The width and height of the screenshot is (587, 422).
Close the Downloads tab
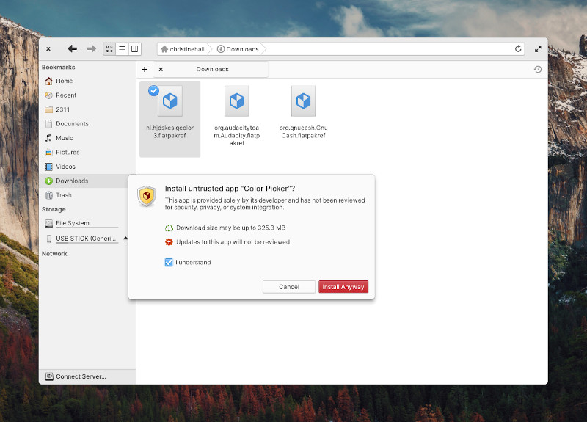[x=161, y=69]
